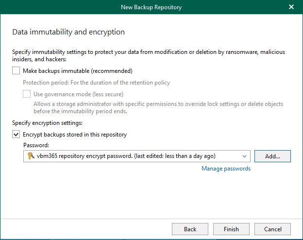Select the vbm365 repository encrypt password entry
Image resolution: width=303 pixels, height=240 pixels.
[126, 156]
